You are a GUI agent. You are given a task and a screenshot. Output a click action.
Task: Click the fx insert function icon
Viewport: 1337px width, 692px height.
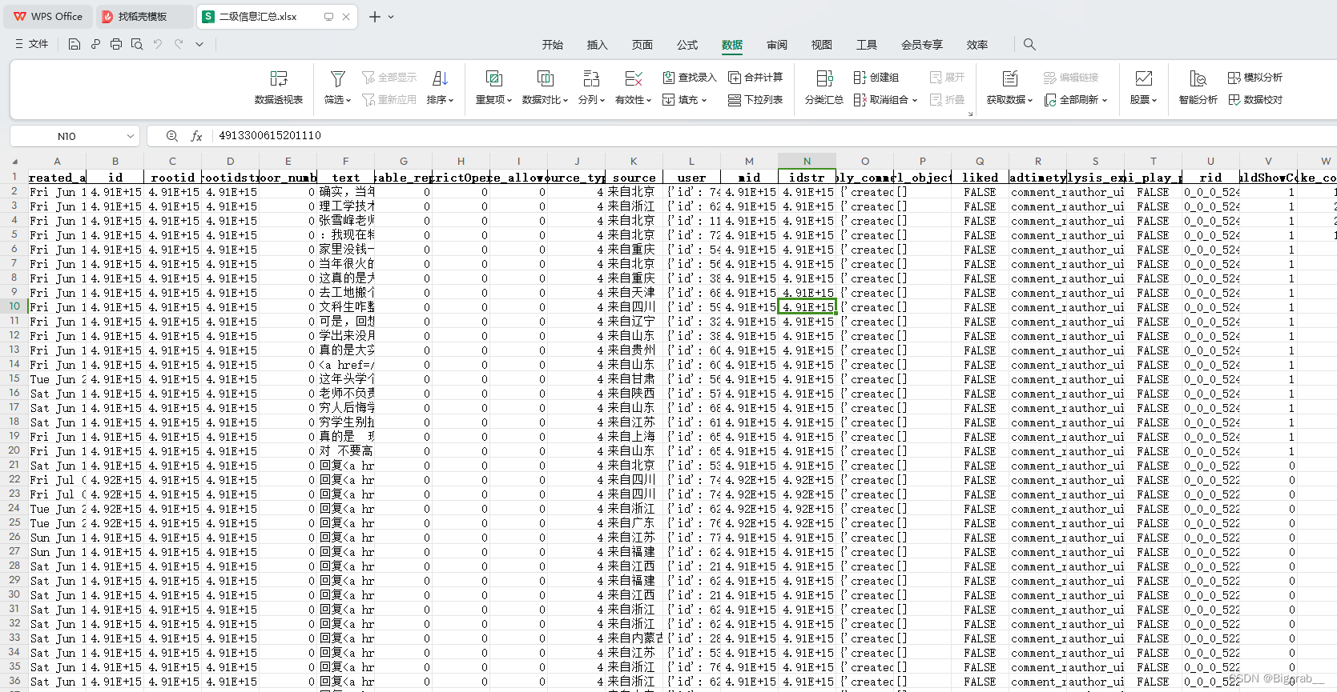click(x=196, y=136)
